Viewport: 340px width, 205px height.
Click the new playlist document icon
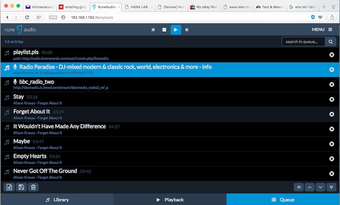pos(9,187)
